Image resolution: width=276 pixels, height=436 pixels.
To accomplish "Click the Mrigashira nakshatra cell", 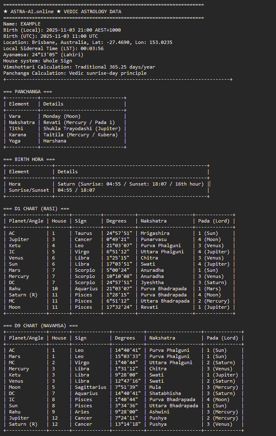I will 155,233.
